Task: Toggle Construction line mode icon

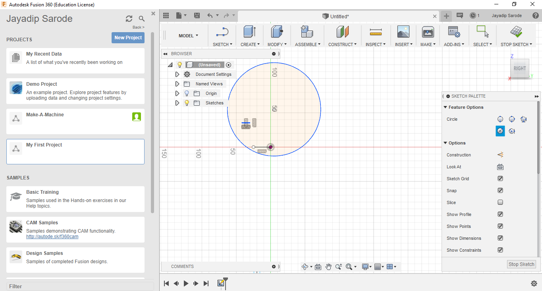Action: pyautogui.click(x=500, y=155)
